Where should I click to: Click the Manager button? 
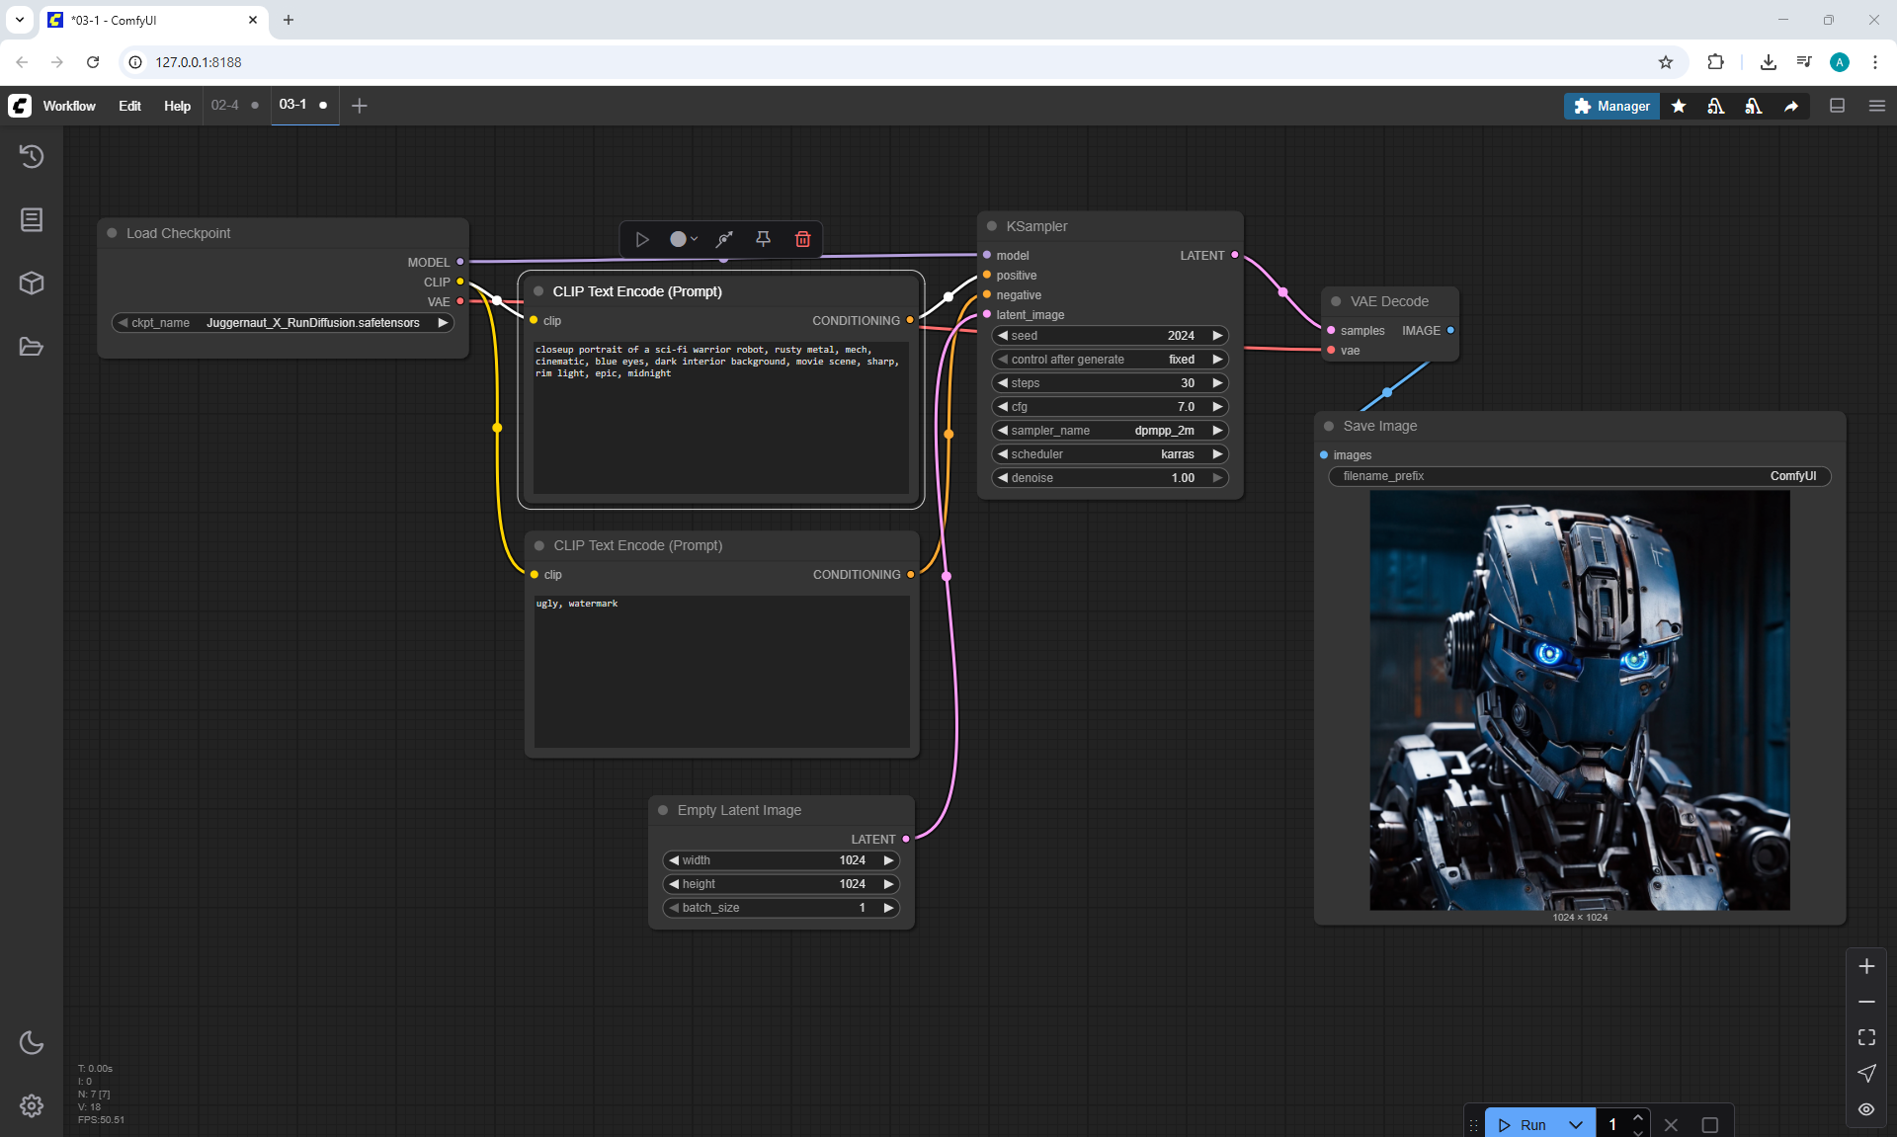click(1611, 106)
